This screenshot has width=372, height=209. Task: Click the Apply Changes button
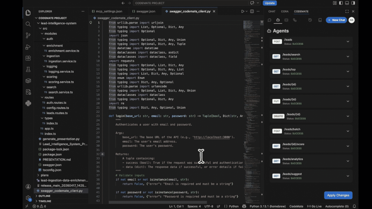click(338, 195)
